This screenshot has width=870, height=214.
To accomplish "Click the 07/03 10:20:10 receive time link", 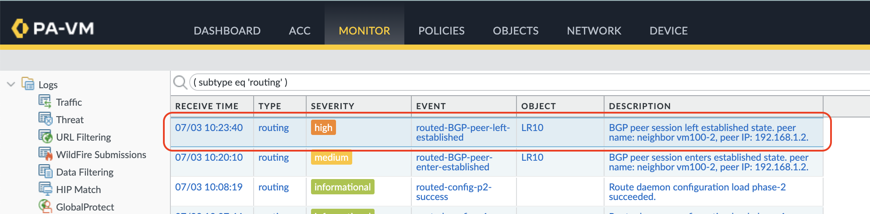I will click(x=209, y=157).
